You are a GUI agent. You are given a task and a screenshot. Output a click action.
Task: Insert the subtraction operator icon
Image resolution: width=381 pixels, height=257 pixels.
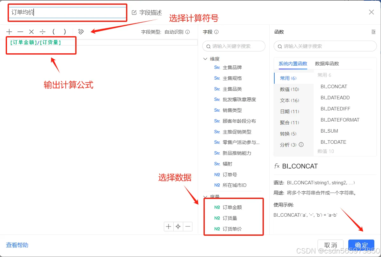coord(20,31)
